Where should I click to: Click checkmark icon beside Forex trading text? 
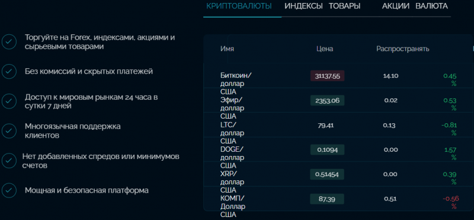tap(9, 42)
